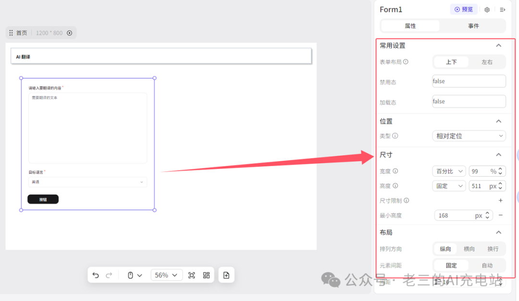
Task: Click the 禁用态 input field
Action: (x=469, y=81)
